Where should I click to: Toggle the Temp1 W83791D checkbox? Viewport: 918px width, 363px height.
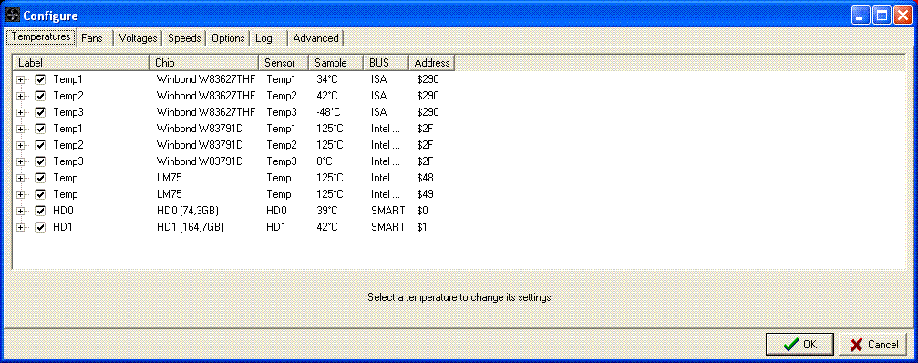coord(40,129)
